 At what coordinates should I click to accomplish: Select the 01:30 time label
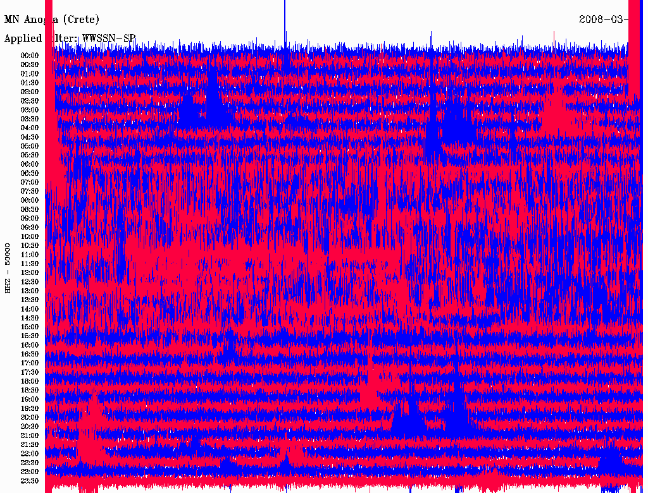[30, 83]
